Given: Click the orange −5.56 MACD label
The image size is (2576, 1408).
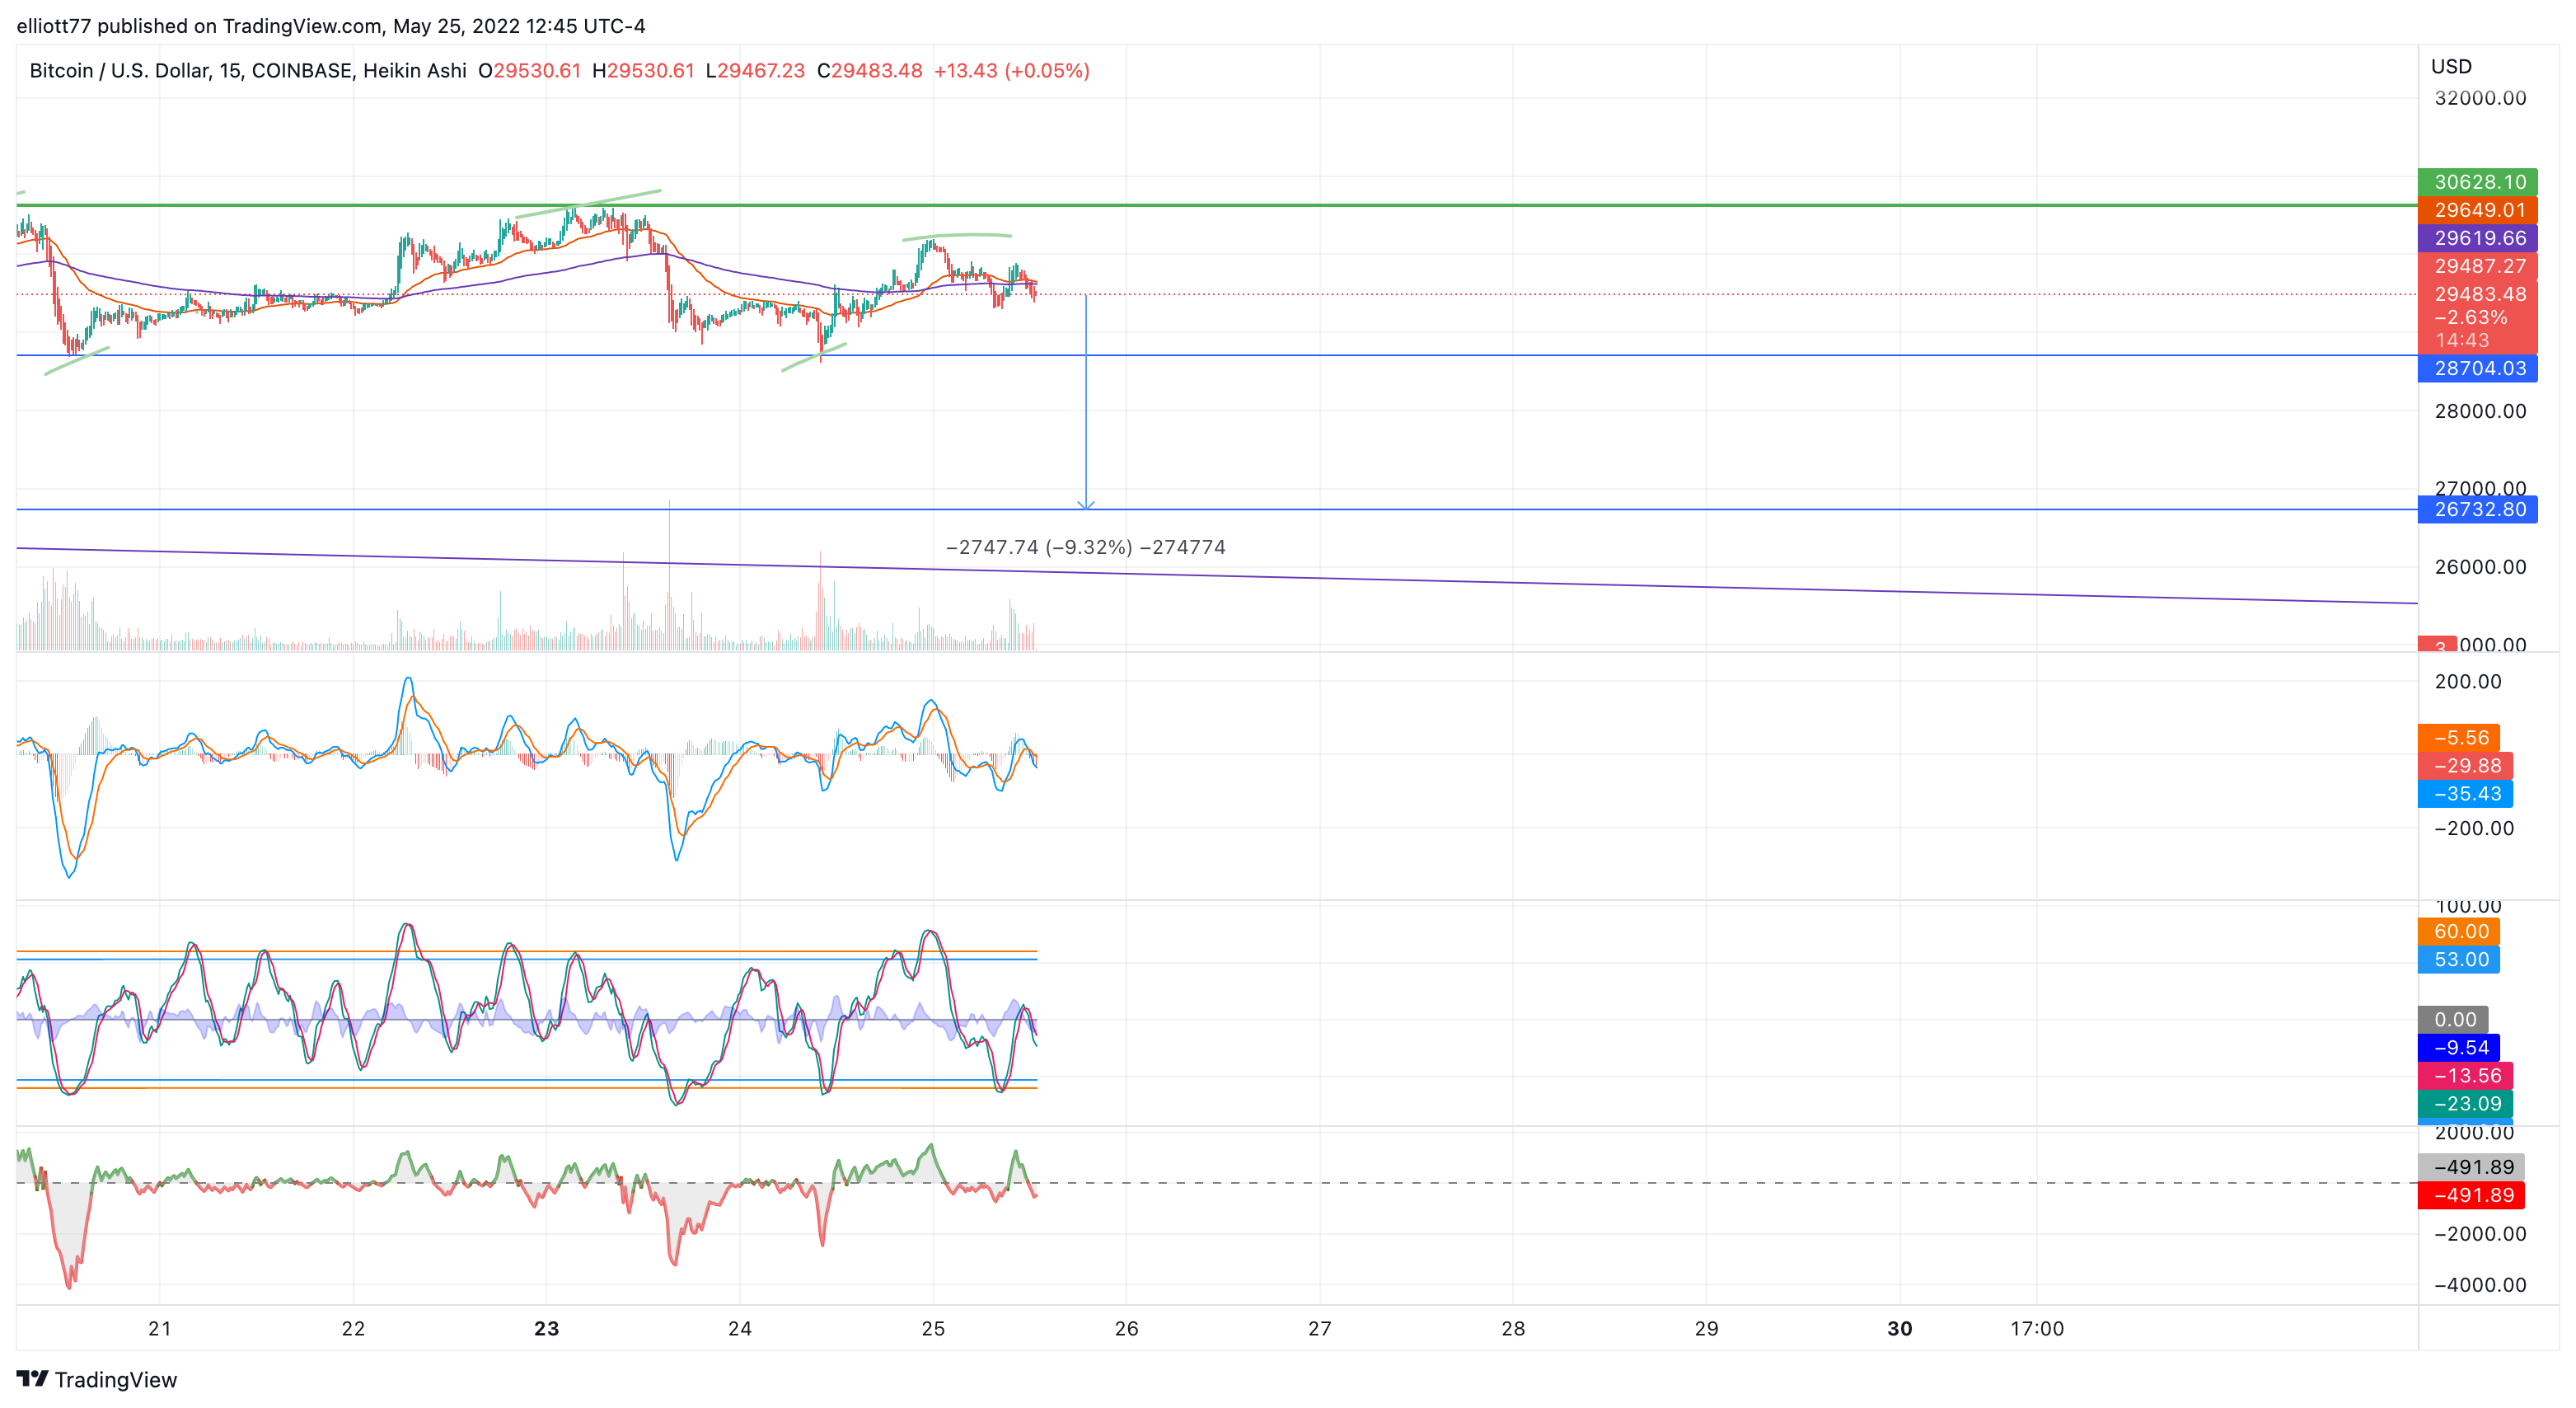Looking at the screenshot, I should click(x=2459, y=738).
